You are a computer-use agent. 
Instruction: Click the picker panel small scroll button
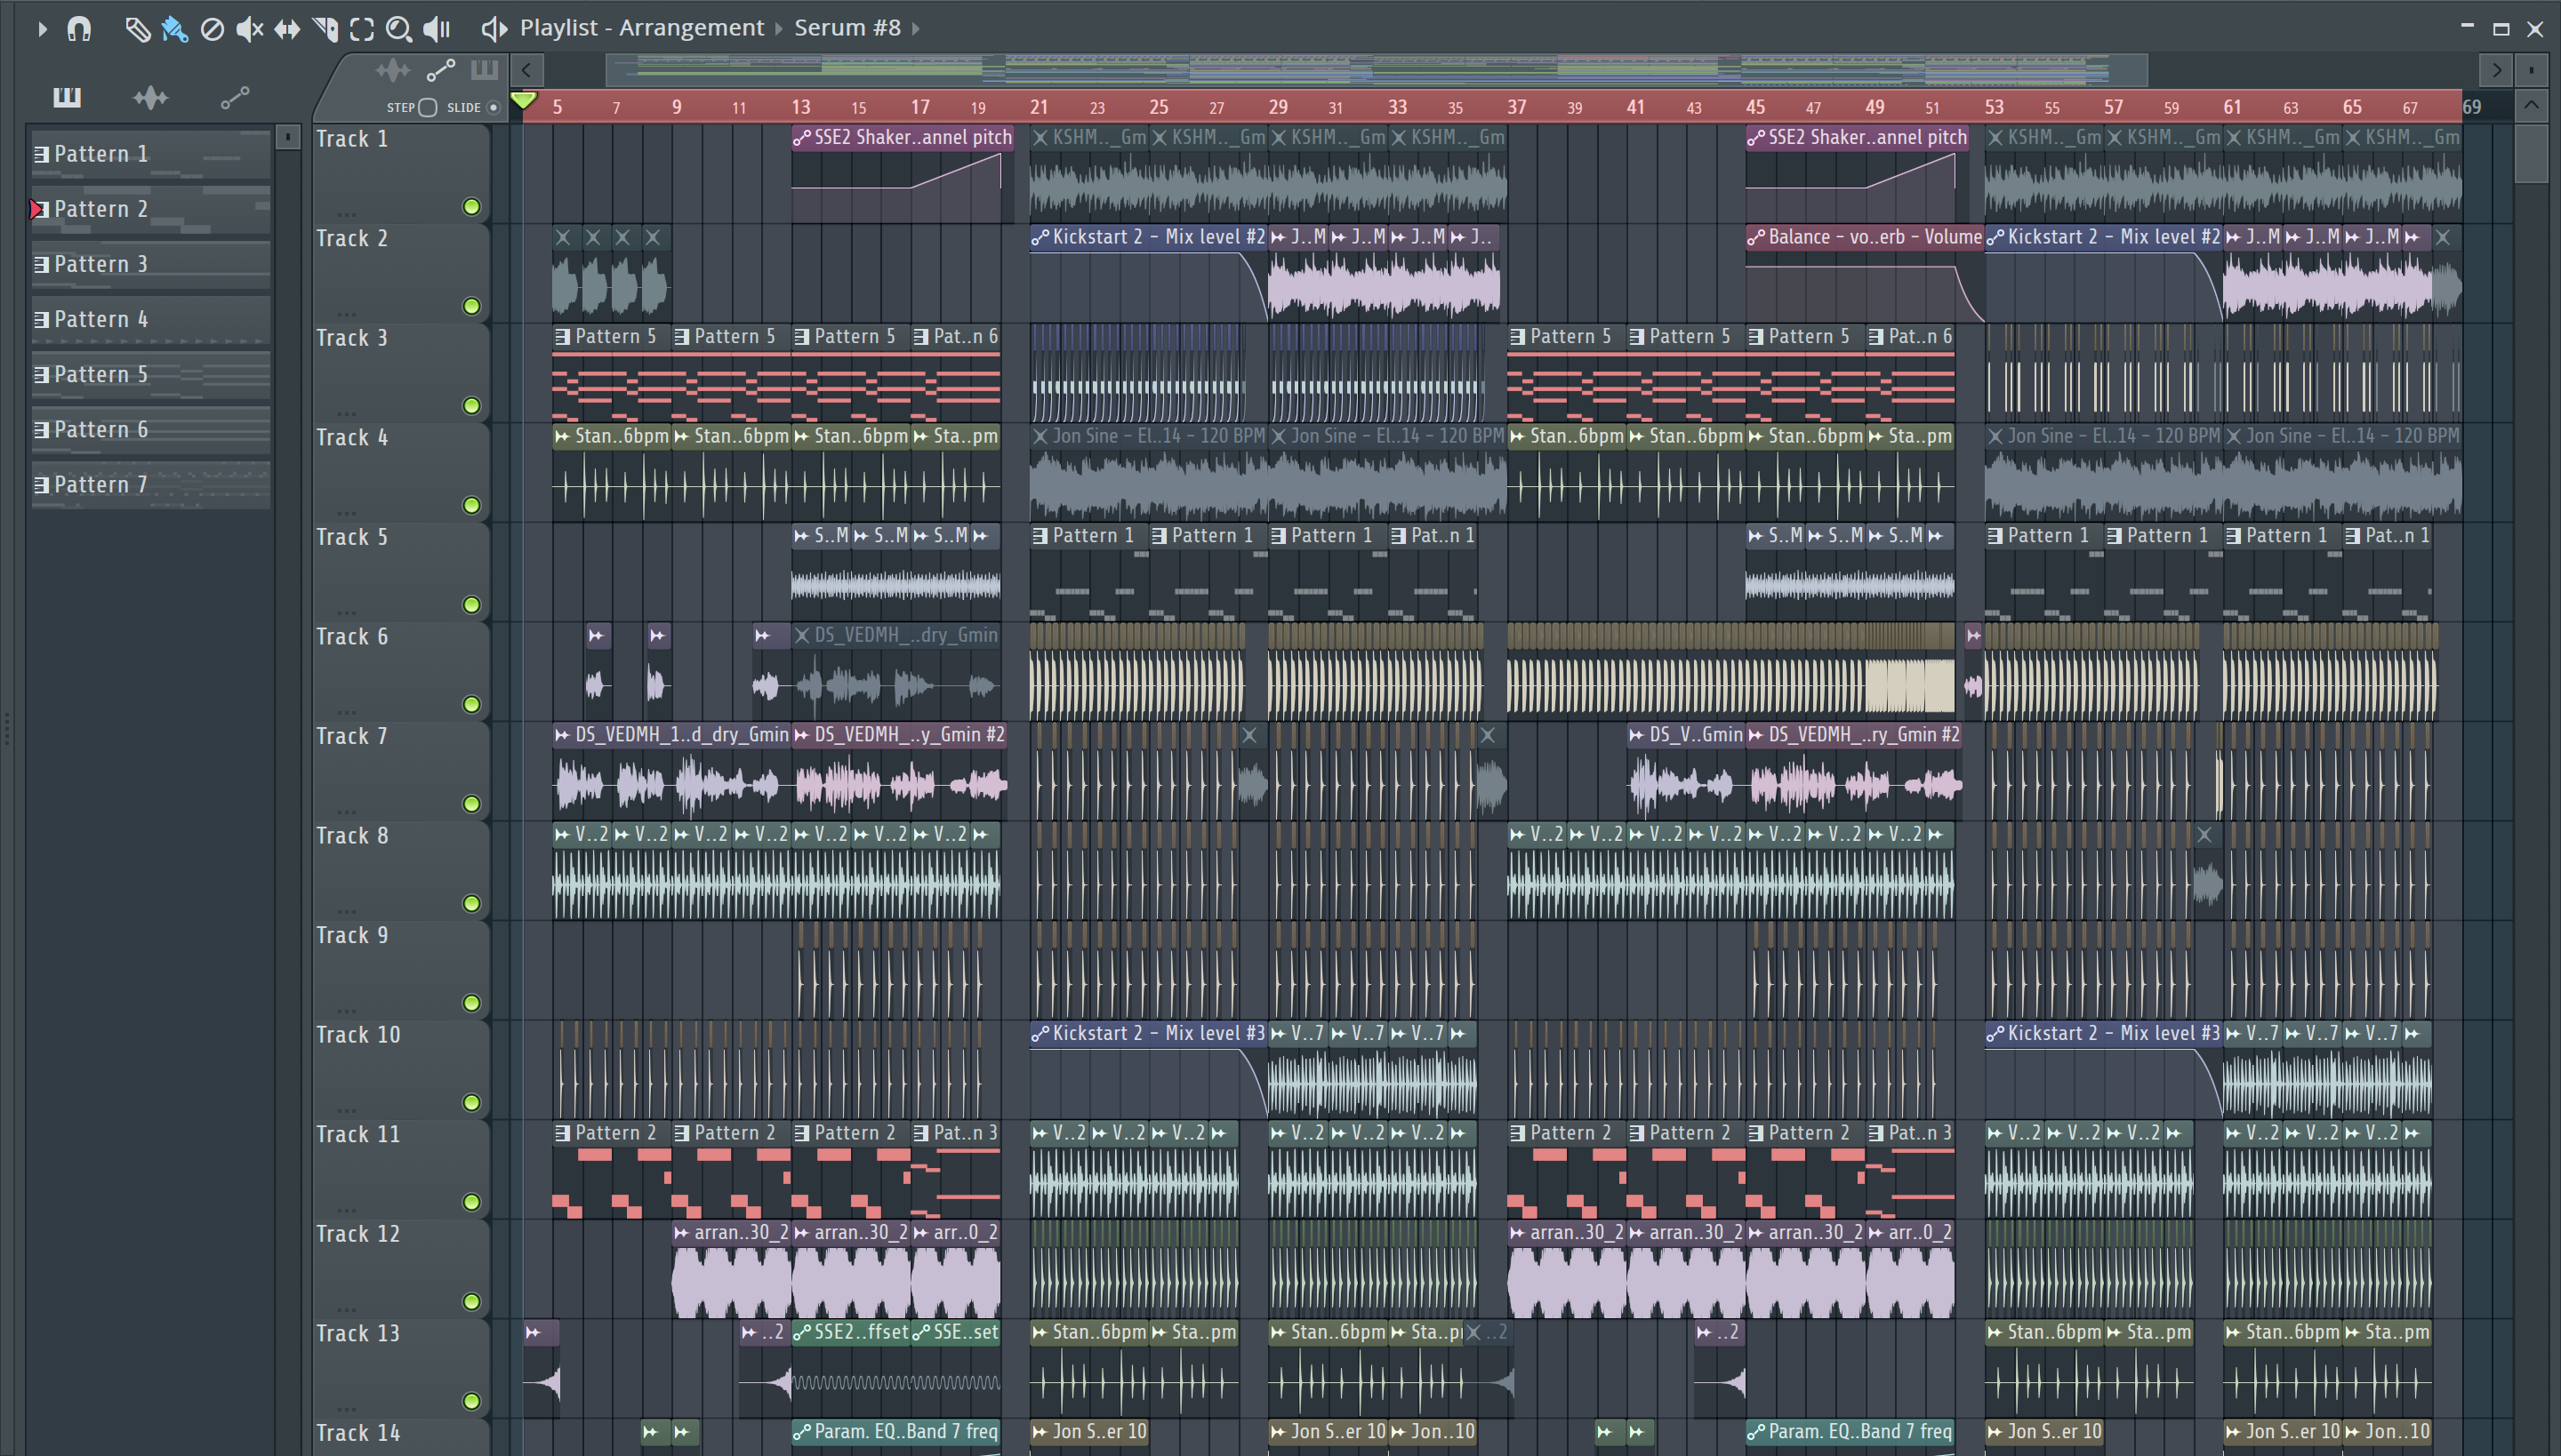(288, 136)
